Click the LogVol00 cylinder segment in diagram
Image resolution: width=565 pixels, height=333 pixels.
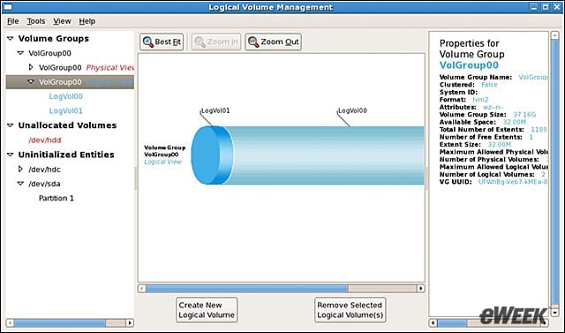coord(328,155)
